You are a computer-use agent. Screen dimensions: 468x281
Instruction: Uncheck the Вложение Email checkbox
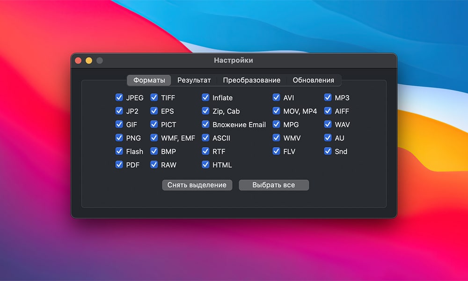[205, 125]
